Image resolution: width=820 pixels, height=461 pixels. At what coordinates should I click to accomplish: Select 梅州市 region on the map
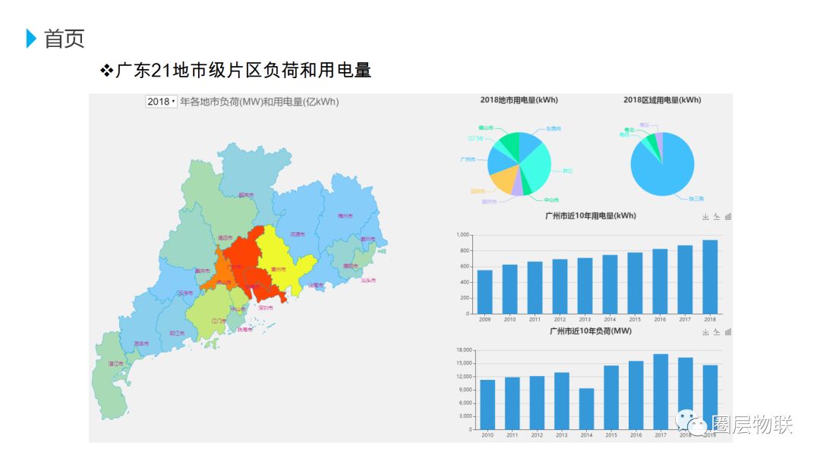pos(348,209)
